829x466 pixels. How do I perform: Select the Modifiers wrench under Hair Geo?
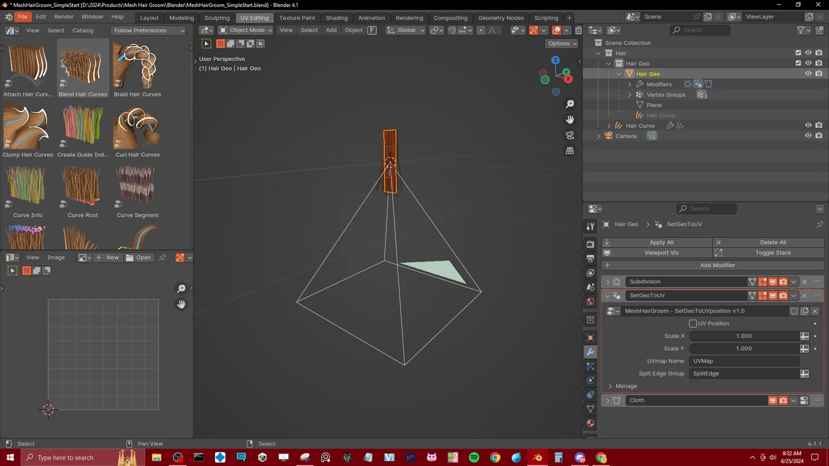[640, 84]
